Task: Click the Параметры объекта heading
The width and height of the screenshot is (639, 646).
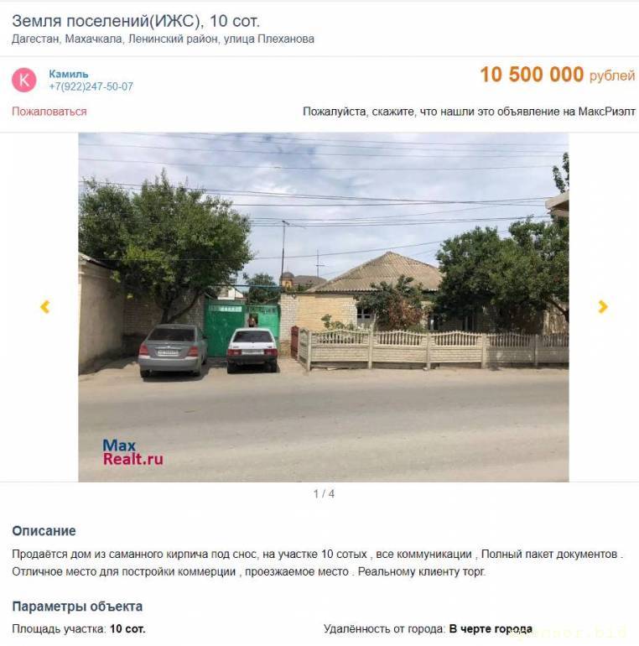Action: (77, 607)
